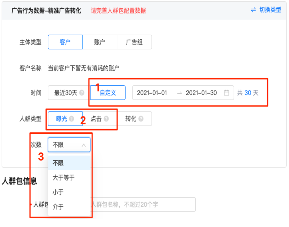Select 账户 as the subject type
The image size is (289, 227).
100,42
